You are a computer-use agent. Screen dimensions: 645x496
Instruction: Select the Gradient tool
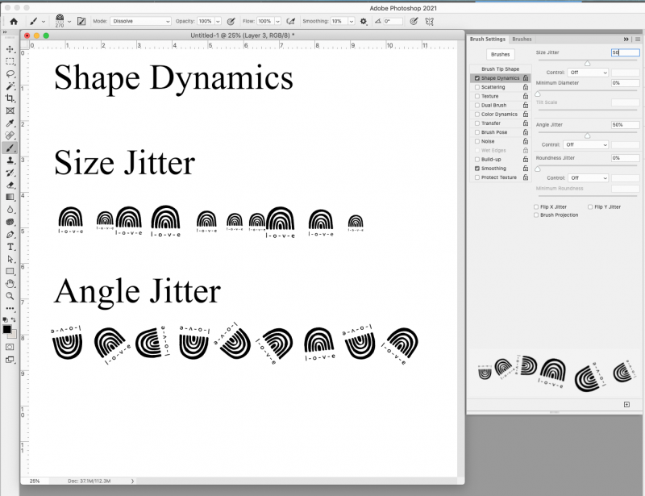point(10,197)
